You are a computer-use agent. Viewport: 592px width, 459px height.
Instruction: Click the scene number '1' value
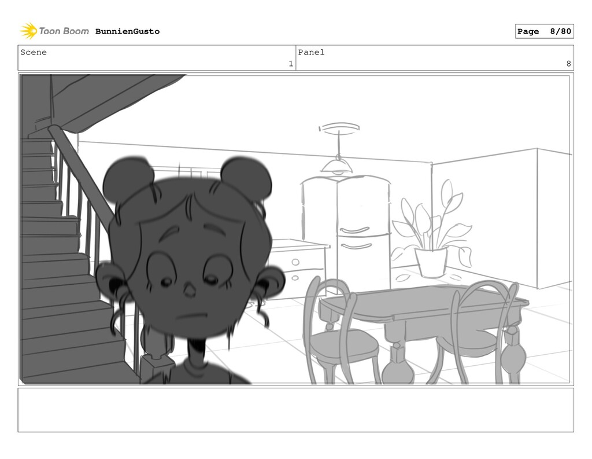pyautogui.click(x=291, y=64)
